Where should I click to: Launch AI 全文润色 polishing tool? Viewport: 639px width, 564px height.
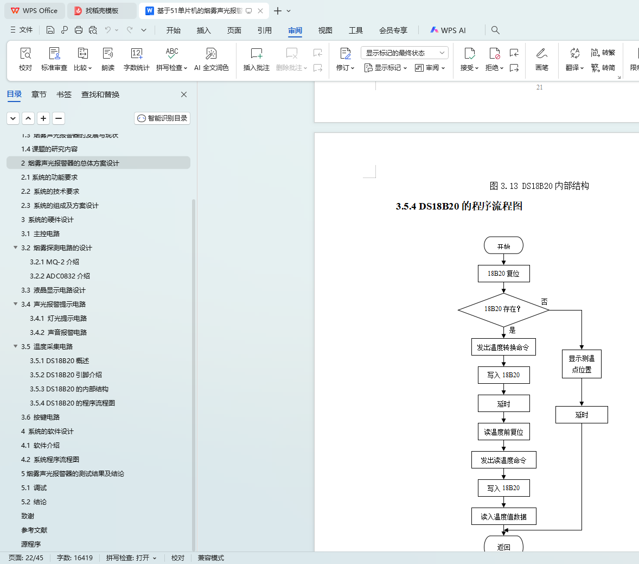[211, 59]
